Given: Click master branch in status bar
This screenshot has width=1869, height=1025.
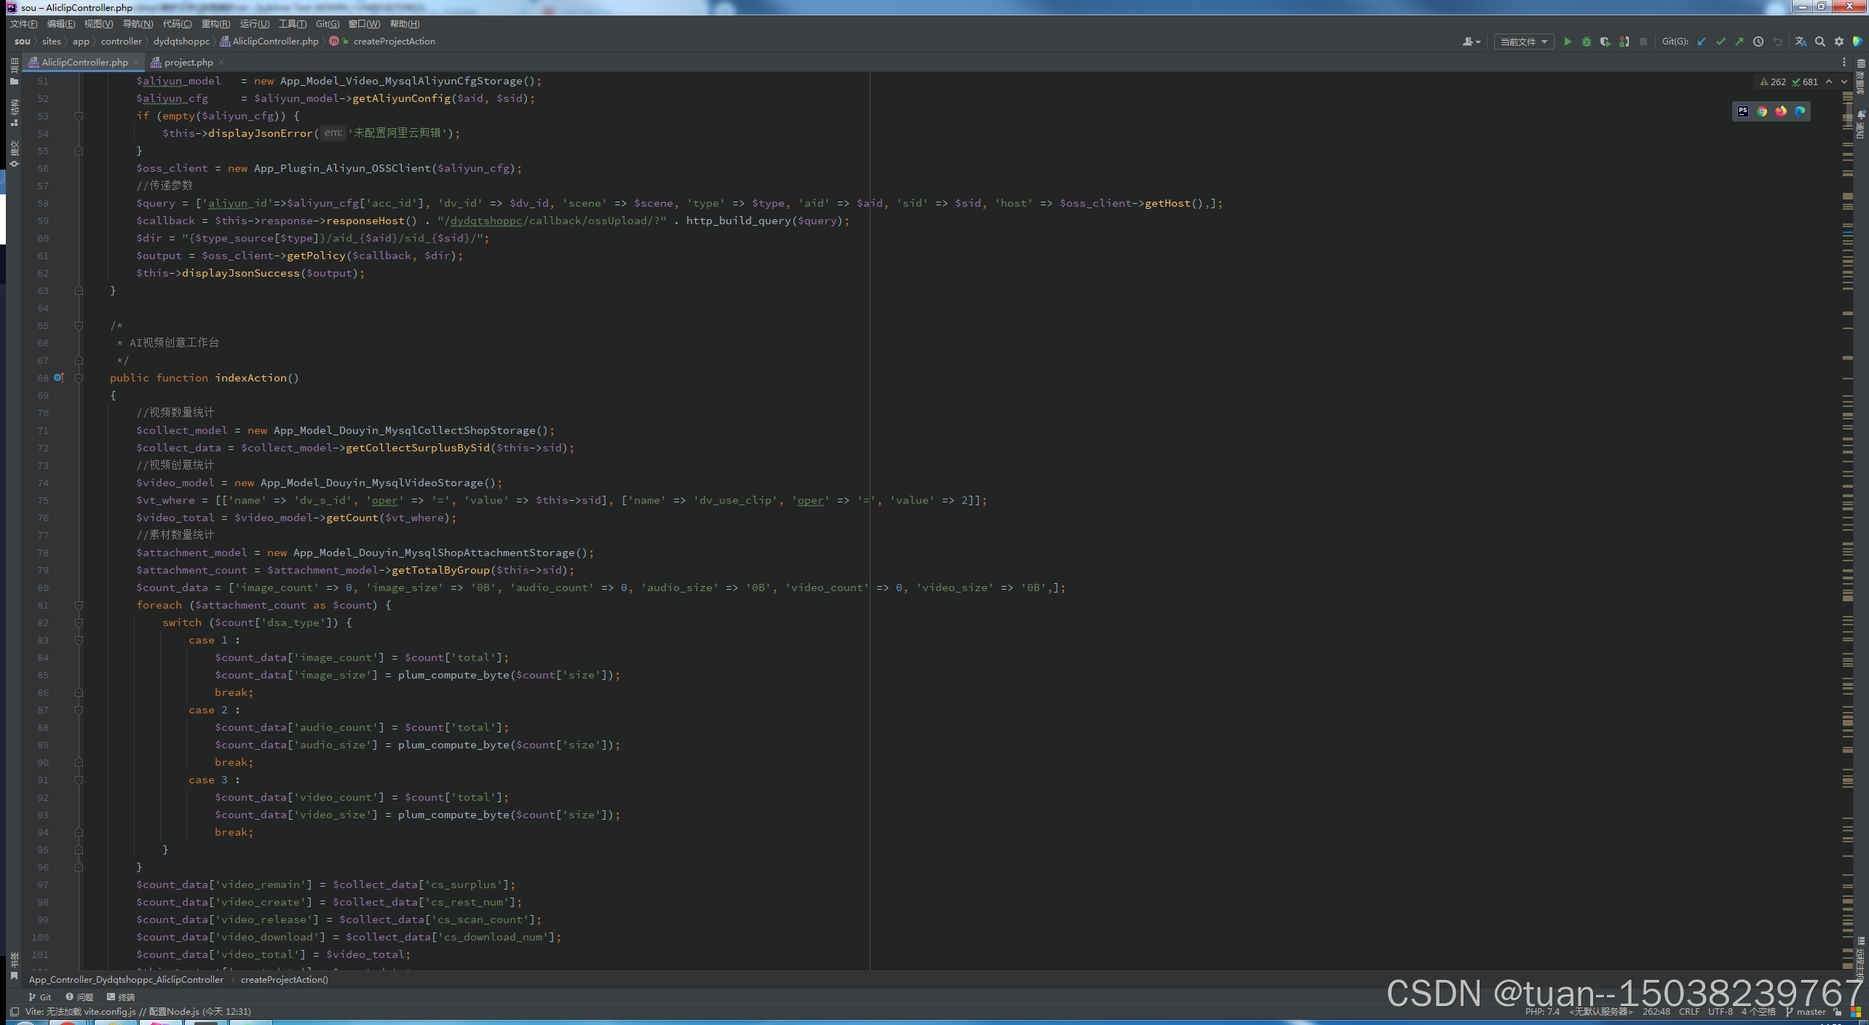Looking at the screenshot, I should point(1811,1012).
